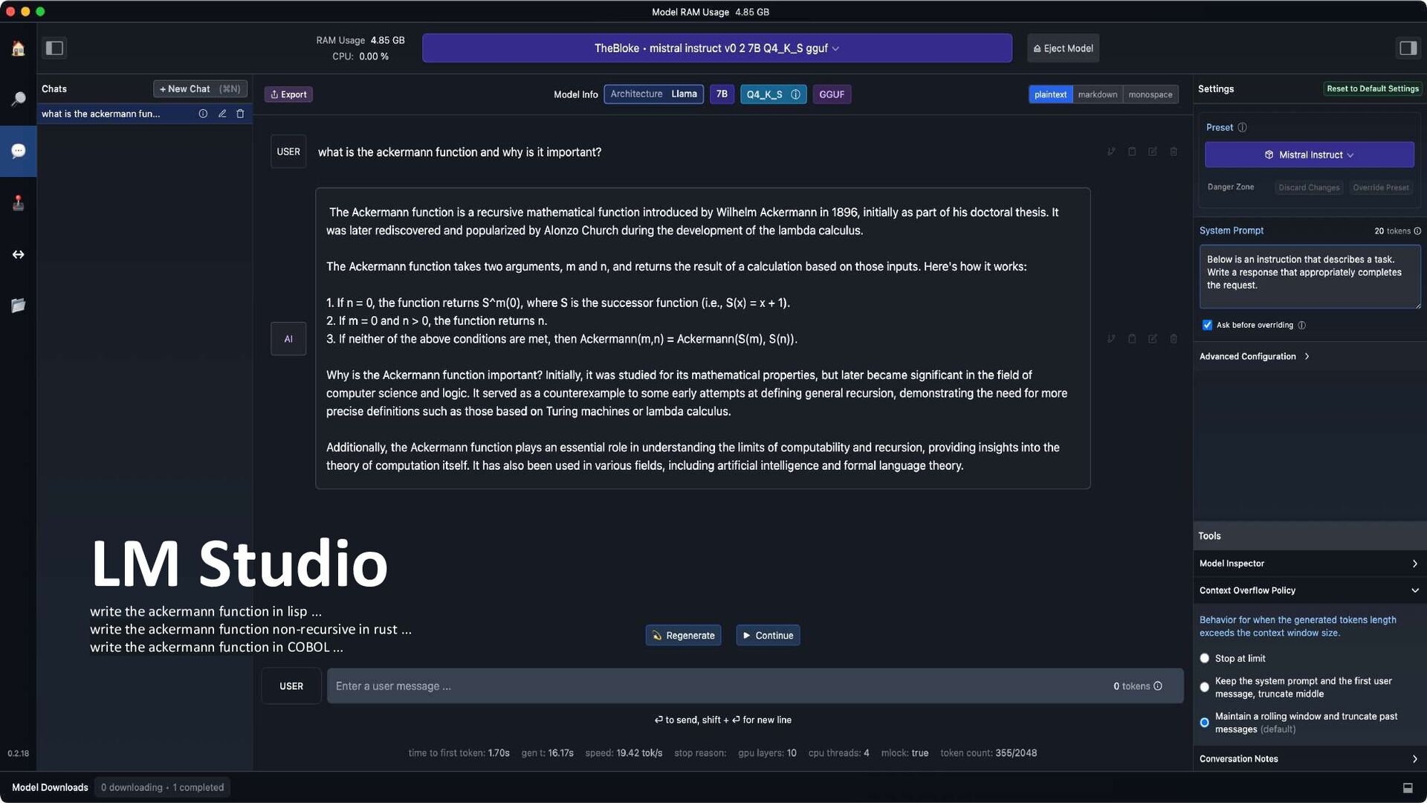Toggle the right settings panel icon
The width and height of the screenshot is (1427, 803).
tap(1408, 48)
